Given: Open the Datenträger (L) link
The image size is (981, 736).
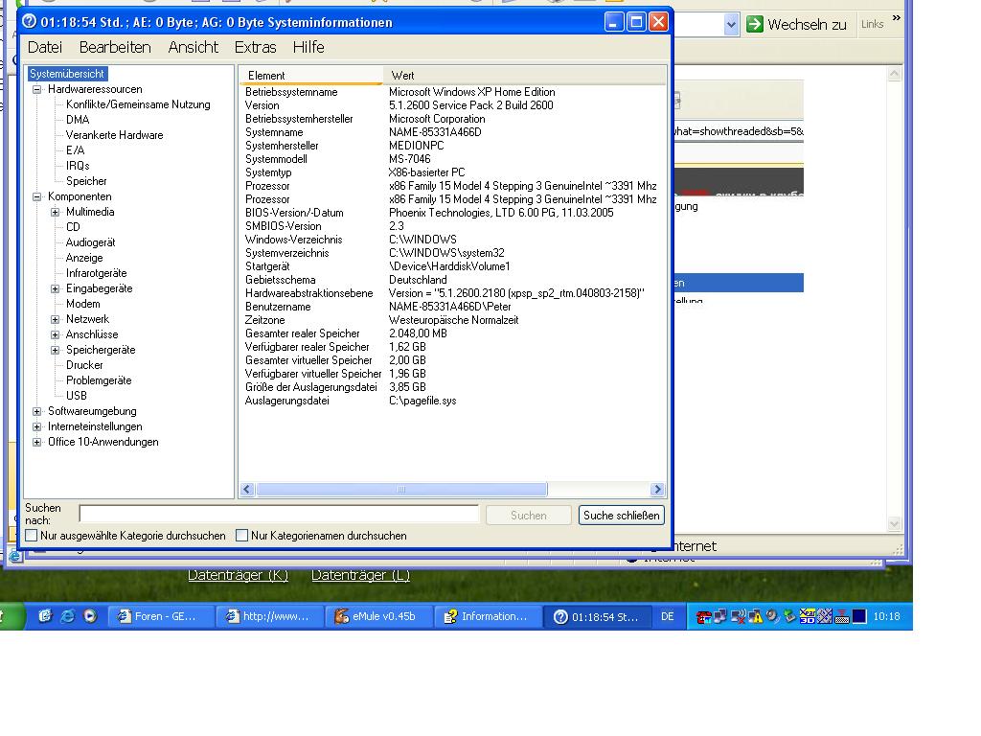Looking at the screenshot, I should click(361, 575).
